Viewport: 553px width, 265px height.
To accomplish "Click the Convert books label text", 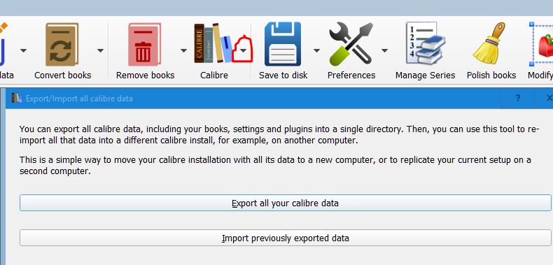I will pyautogui.click(x=63, y=76).
